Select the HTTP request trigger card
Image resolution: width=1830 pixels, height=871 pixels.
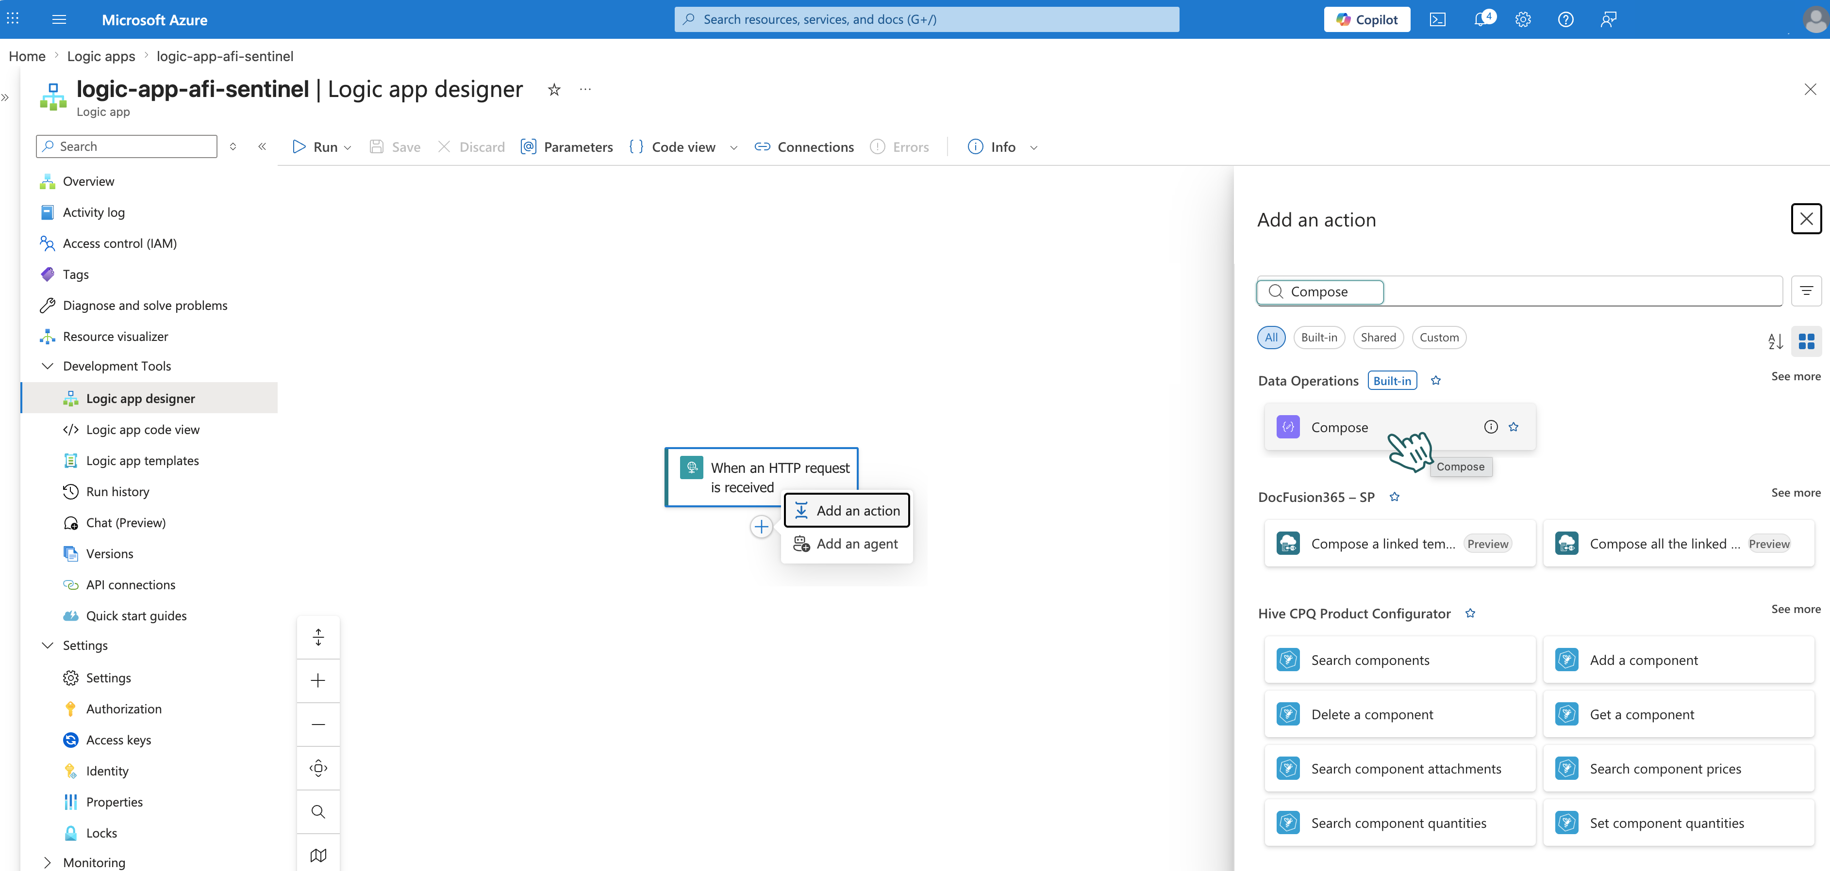point(762,477)
